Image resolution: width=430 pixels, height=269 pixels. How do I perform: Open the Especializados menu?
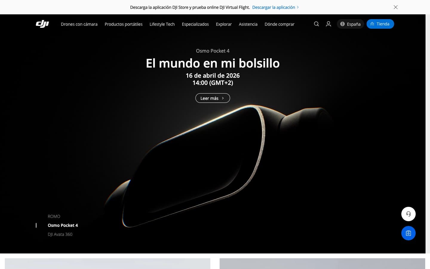(195, 24)
